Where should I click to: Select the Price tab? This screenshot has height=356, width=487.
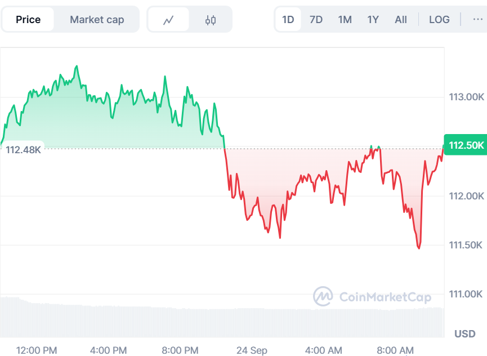pos(28,20)
